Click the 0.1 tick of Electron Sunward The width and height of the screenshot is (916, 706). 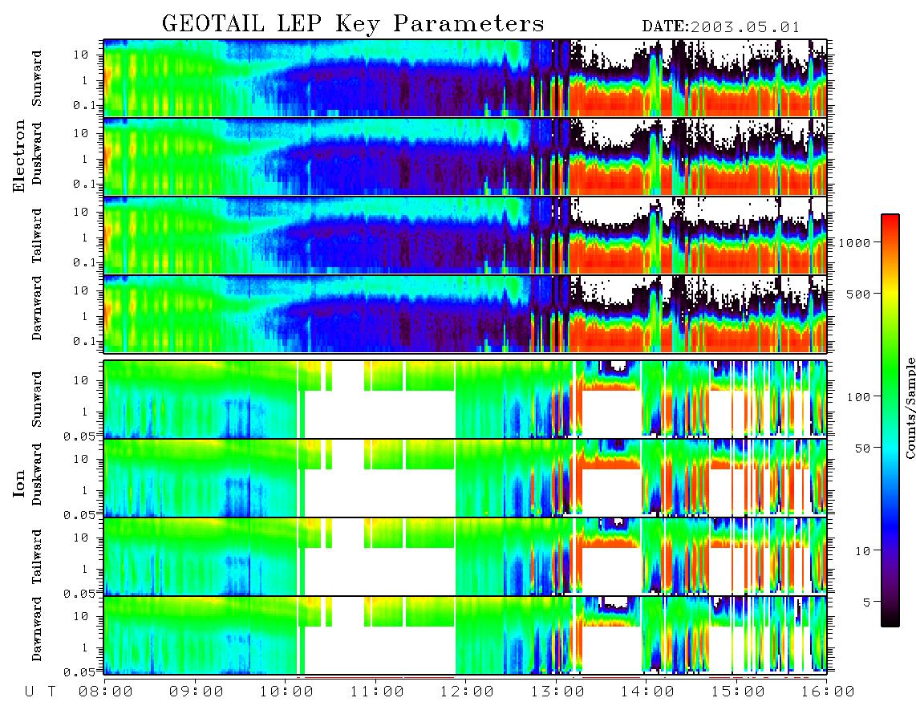pyautogui.click(x=86, y=106)
